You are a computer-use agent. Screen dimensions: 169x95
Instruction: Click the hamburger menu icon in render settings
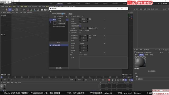[x=50, y=11]
